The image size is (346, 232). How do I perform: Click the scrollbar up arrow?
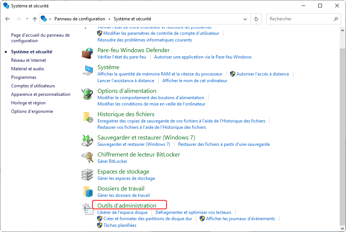coord(342,30)
